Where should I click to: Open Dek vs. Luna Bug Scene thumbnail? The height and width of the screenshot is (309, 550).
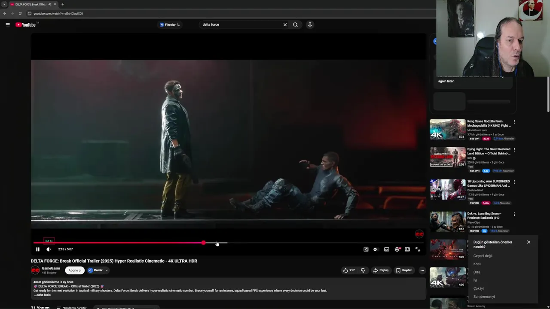click(x=447, y=222)
